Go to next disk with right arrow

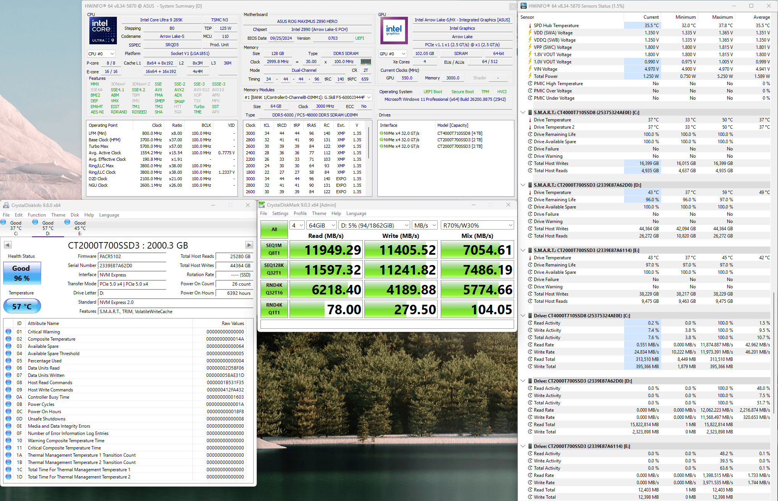tap(249, 245)
